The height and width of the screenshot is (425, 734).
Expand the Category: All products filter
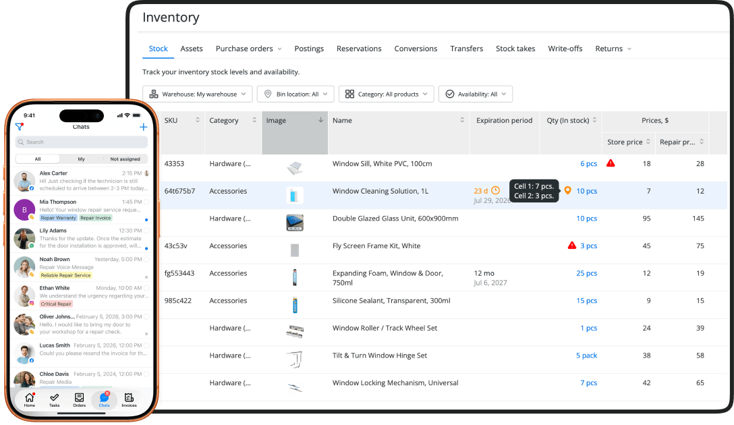(387, 94)
